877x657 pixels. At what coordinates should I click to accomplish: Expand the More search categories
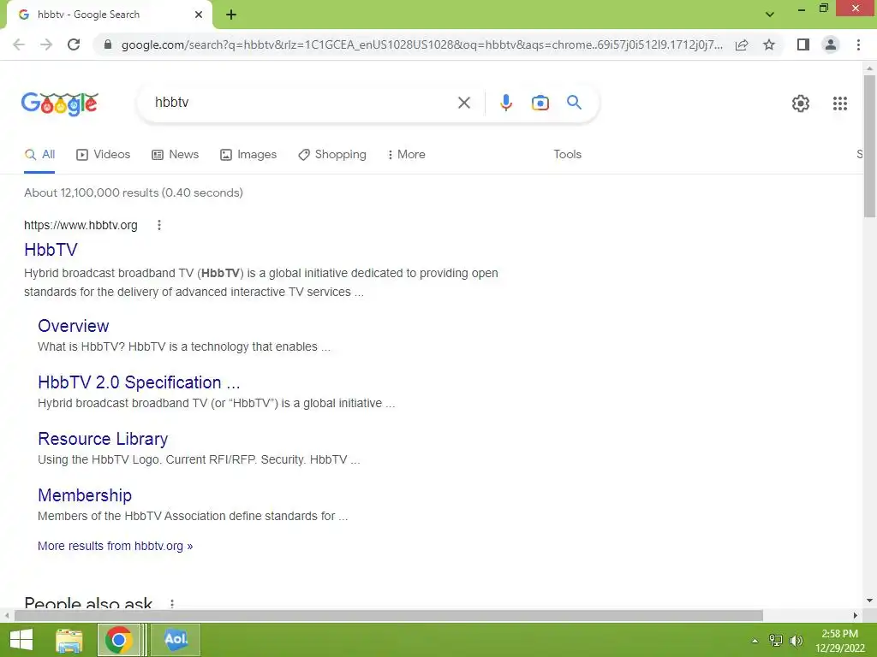406,154
